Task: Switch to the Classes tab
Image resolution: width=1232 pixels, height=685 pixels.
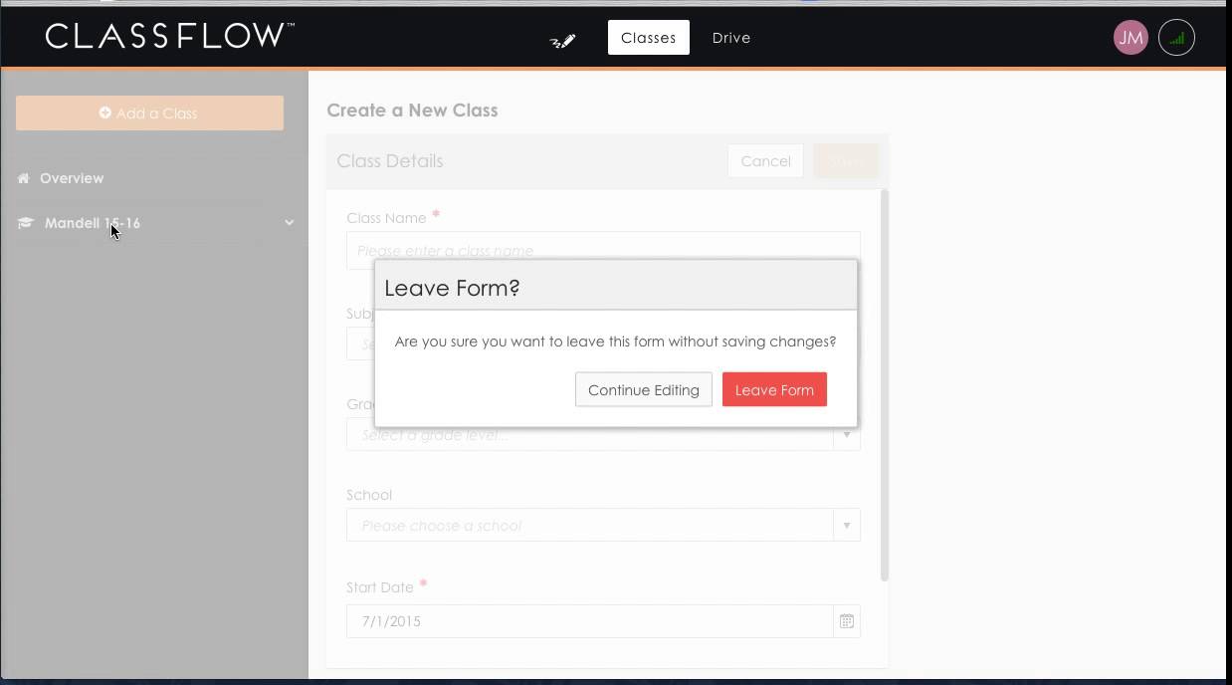Action: 649,38
